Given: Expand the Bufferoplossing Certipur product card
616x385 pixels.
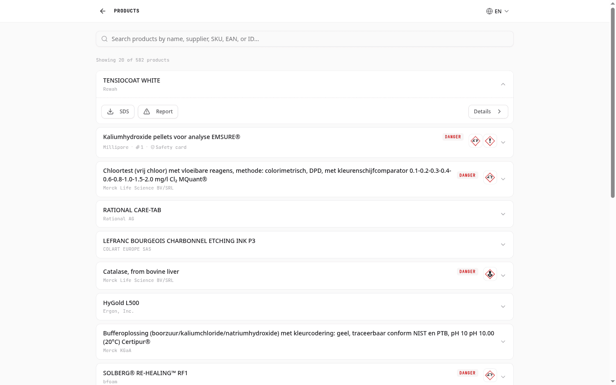Looking at the screenshot, I should coord(503,342).
